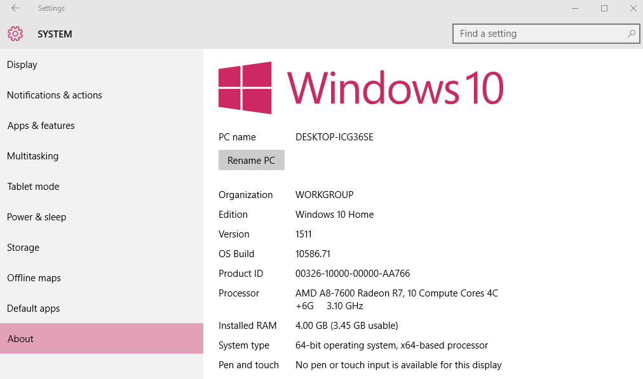The image size is (643, 379).
Task: Click the OS Build value 10586.71
Action: (x=313, y=254)
